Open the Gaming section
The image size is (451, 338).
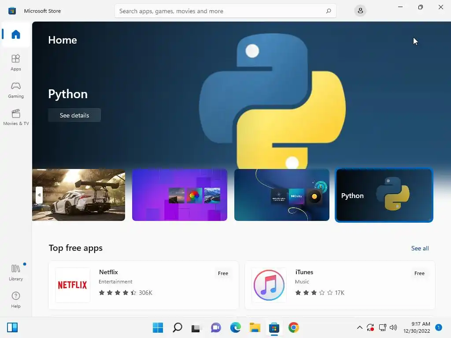(16, 90)
